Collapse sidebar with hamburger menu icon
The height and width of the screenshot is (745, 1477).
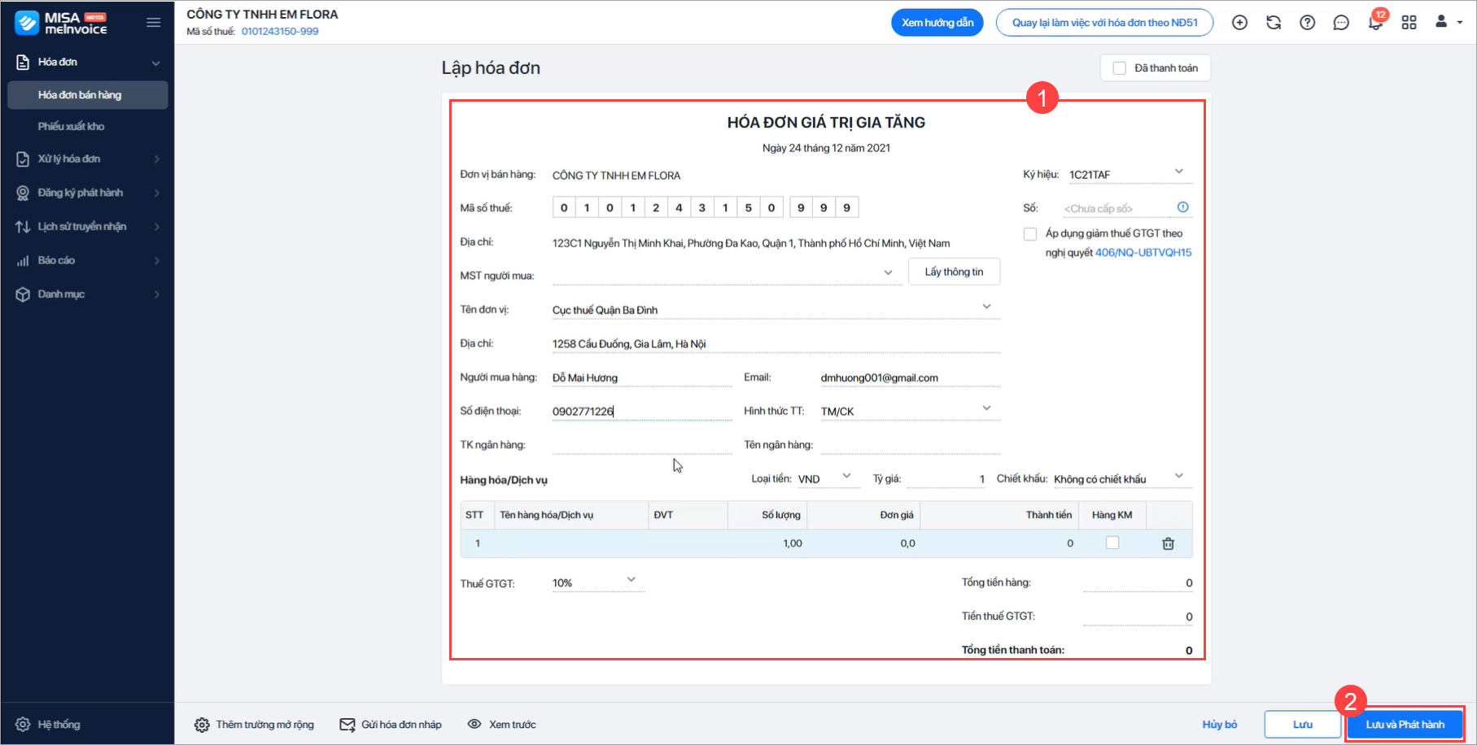[153, 23]
